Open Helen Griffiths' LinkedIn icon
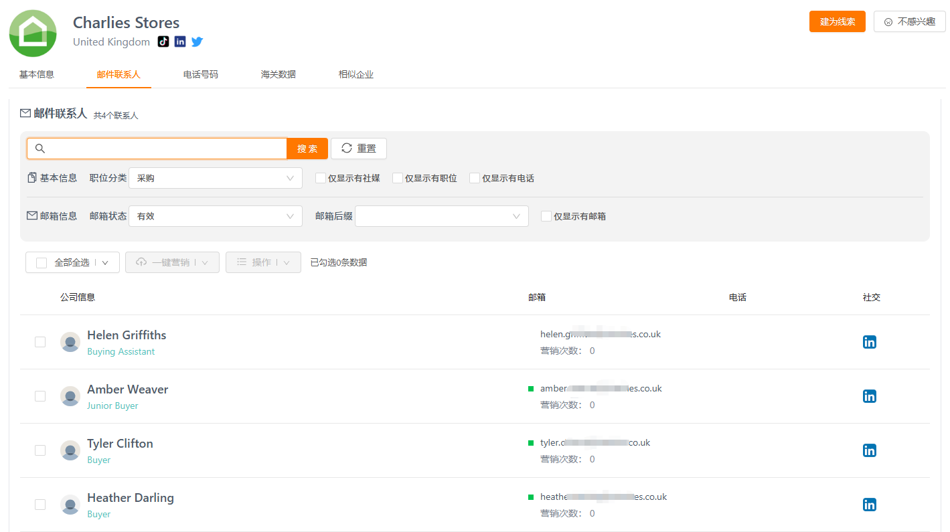Viewport: 950px width, 532px height. 870,342
